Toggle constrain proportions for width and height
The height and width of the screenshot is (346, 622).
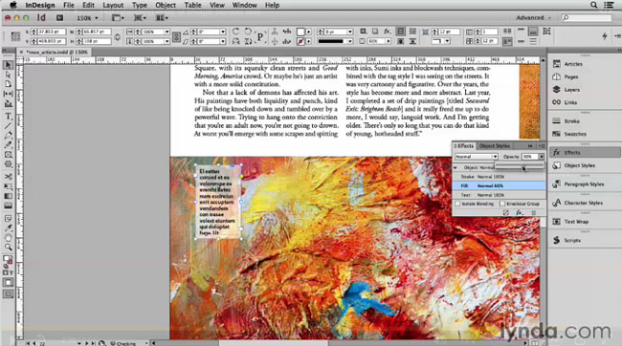[x=118, y=36]
